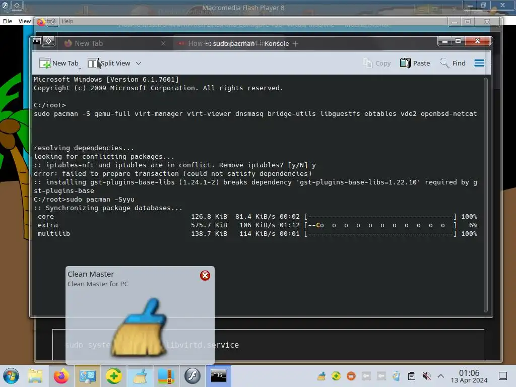Screen dimensions: 516x387
Task: Click the libvirtd.service code box in Firefox
Action: click(x=268, y=345)
